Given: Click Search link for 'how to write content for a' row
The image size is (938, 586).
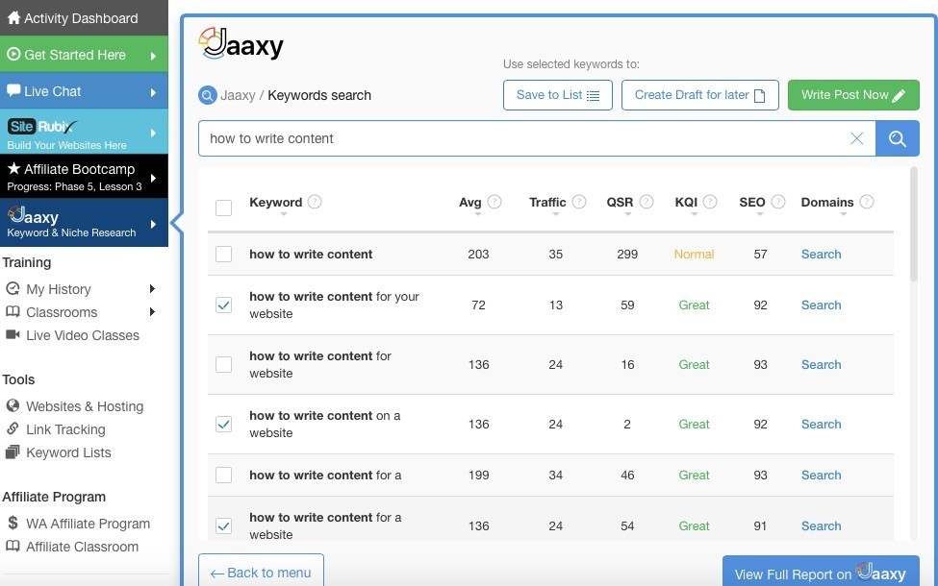Looking at the screenshot, I should click(821, 475).
